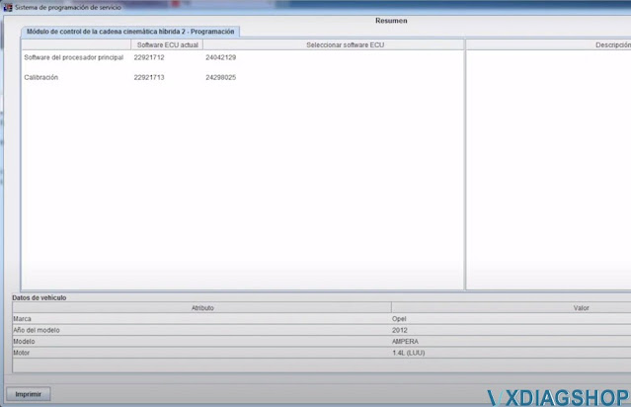Click the Resumen heading

click(x=391, y=21)
